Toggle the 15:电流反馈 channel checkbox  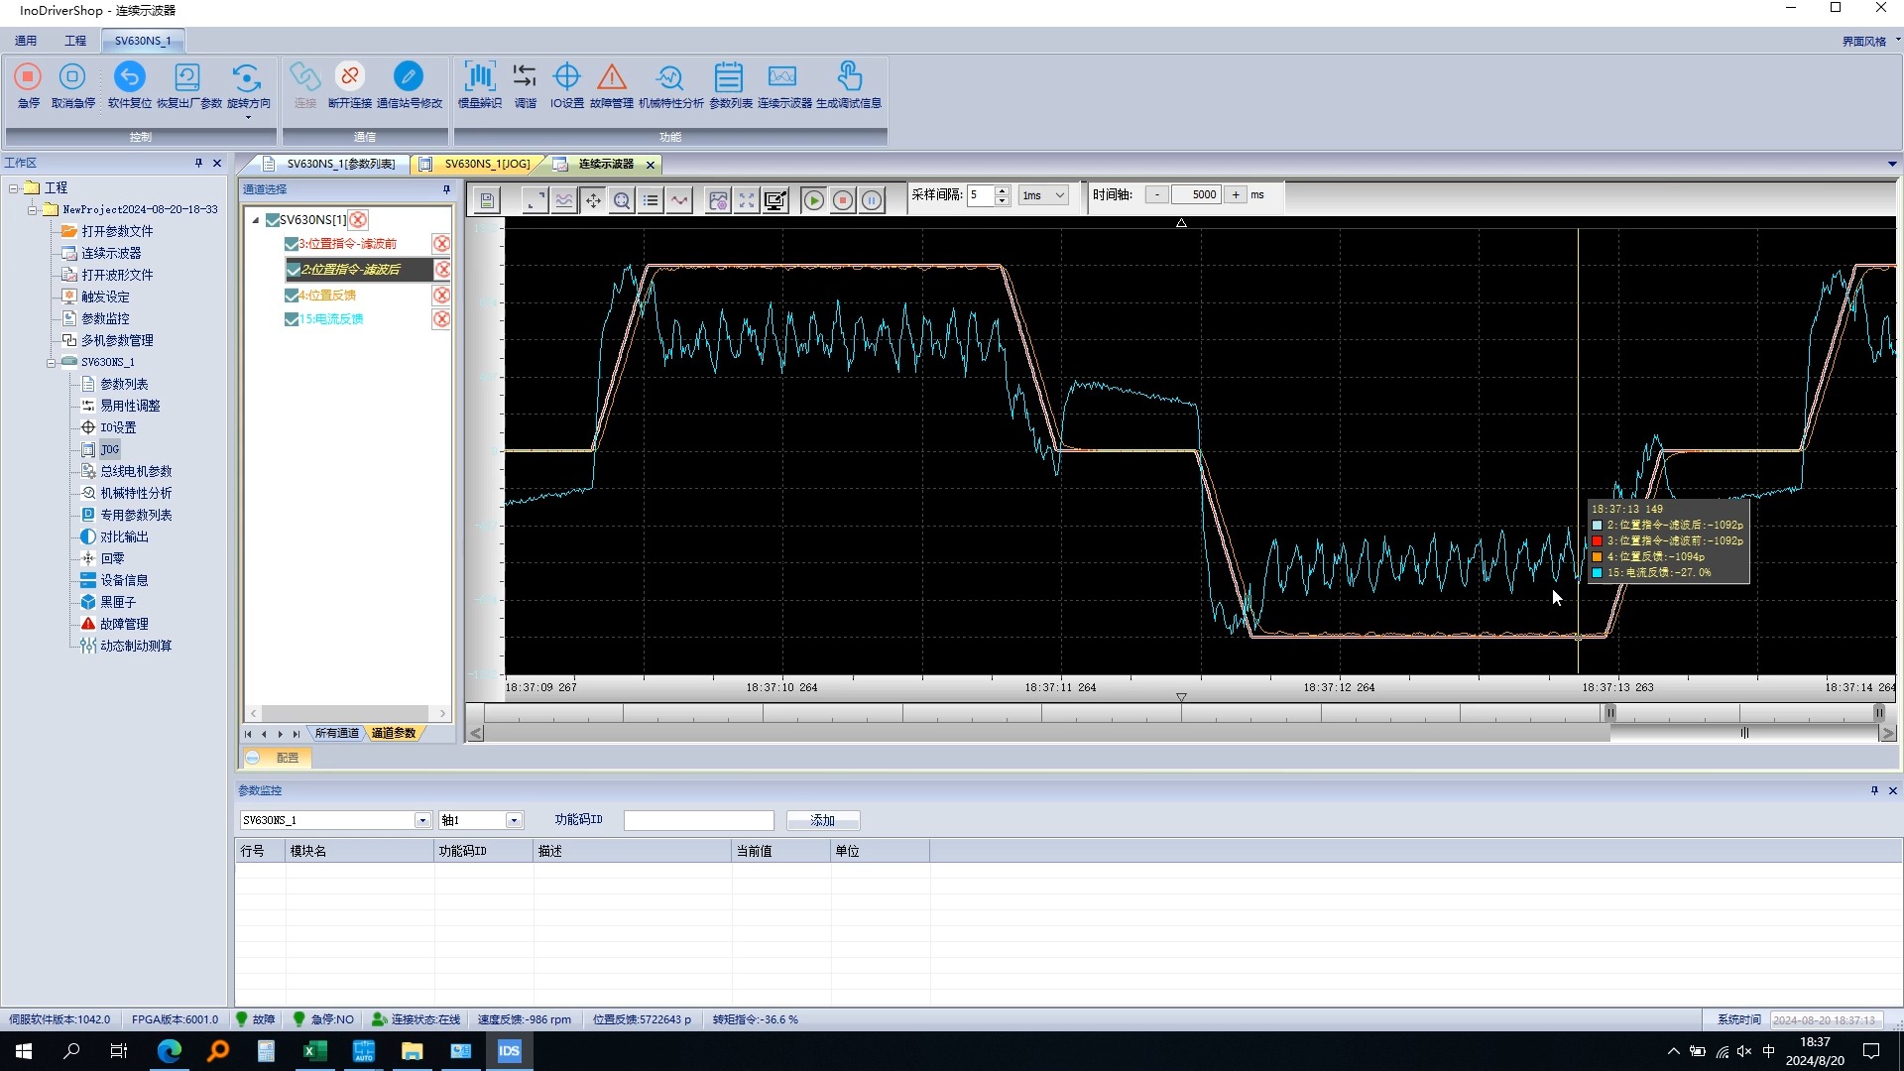tap(291, 319)
